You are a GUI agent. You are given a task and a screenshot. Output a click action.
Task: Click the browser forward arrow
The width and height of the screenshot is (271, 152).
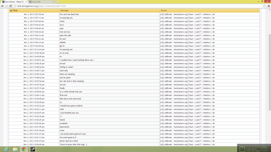pyautogui.click(x=7, y=6)
